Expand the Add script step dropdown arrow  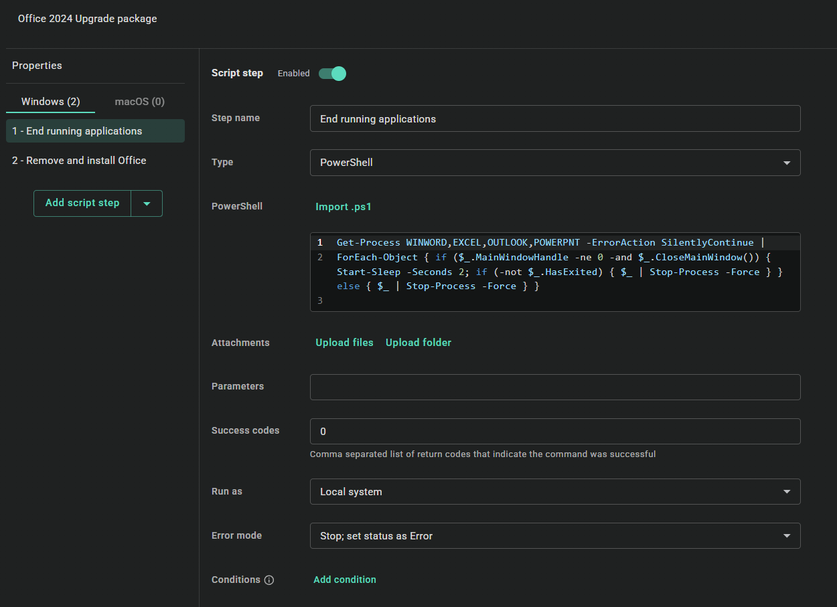pos(147,203)
